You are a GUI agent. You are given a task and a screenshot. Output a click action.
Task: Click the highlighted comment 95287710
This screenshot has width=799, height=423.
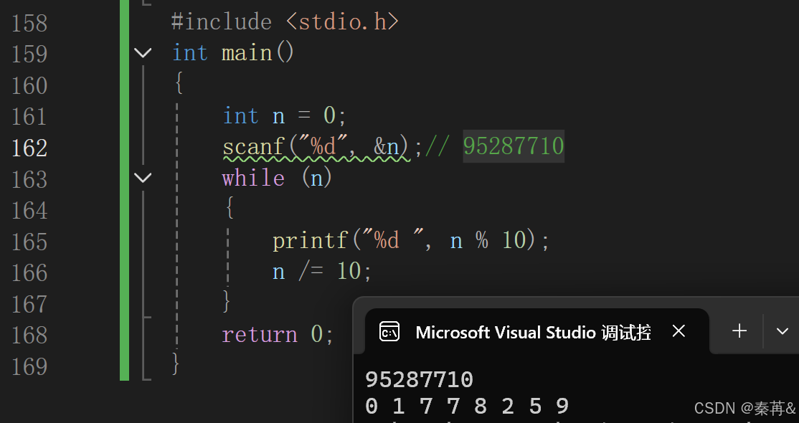coord(513,146)
